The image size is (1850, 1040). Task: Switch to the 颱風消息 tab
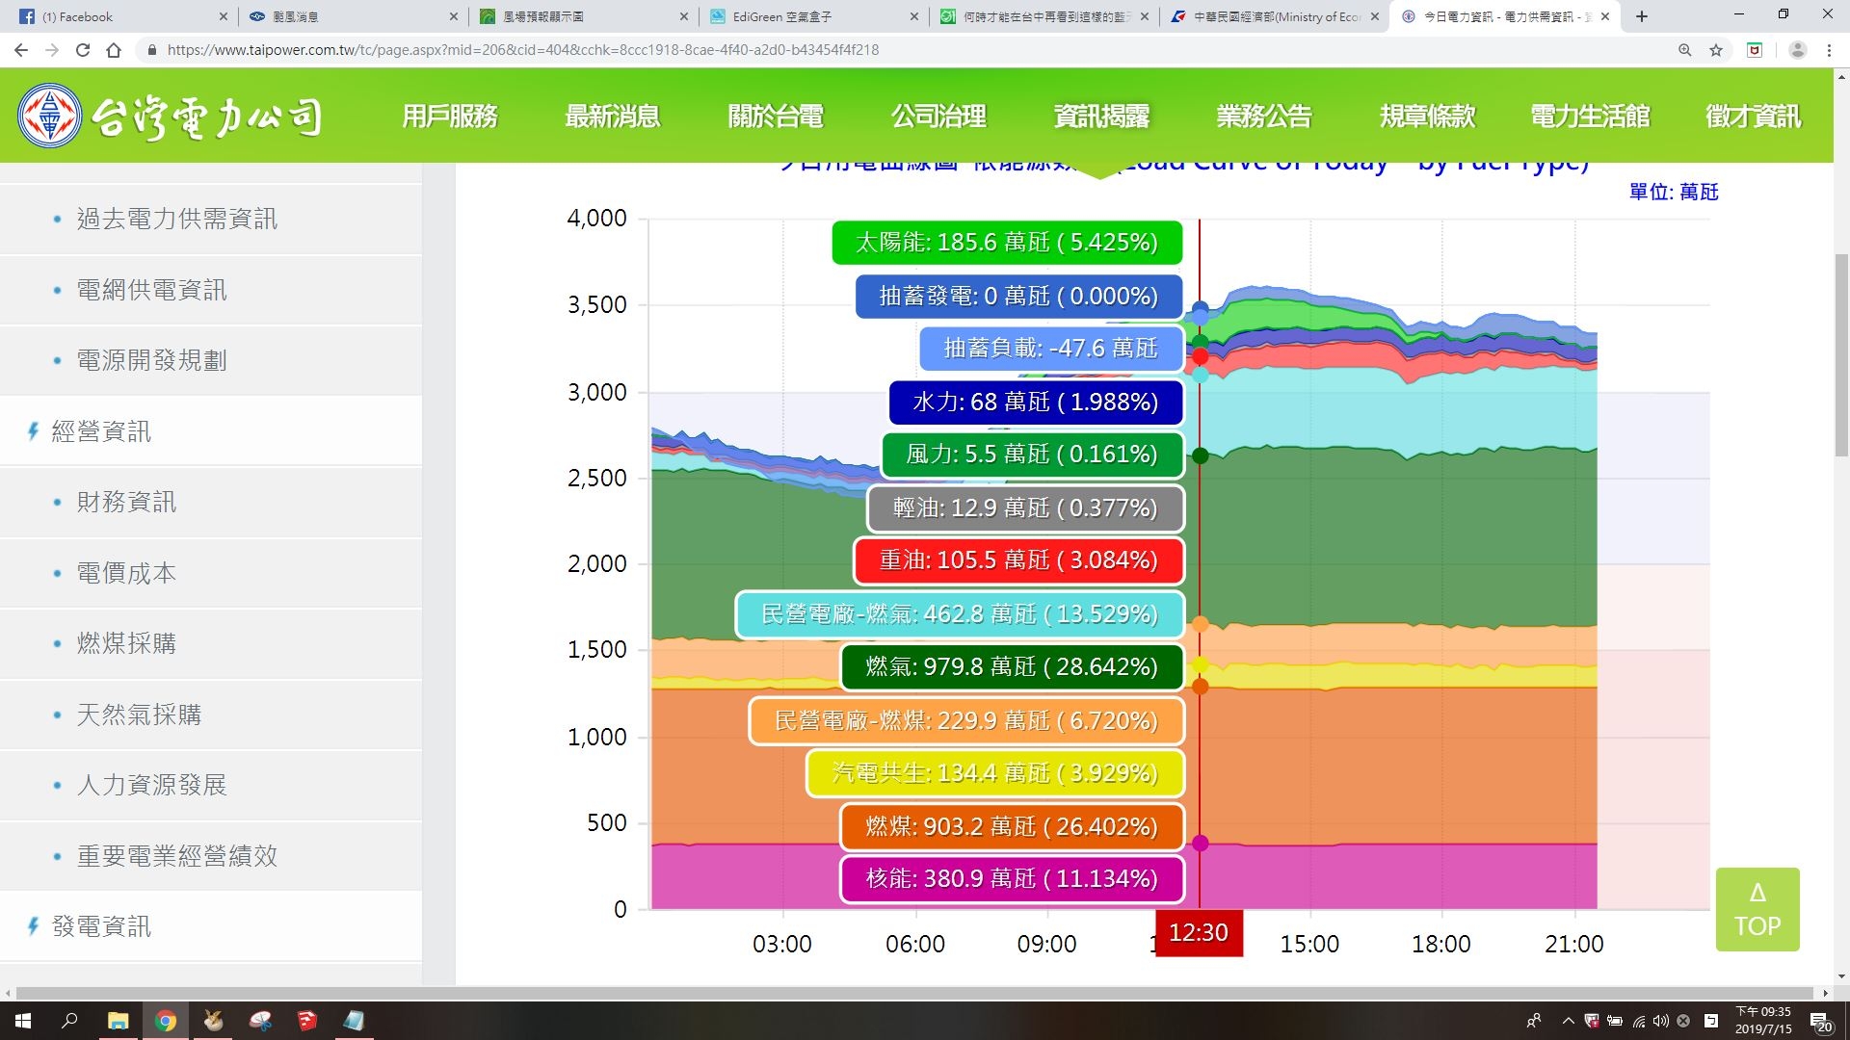(354, 16)
